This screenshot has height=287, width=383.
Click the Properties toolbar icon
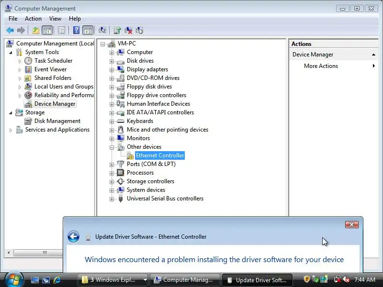[62, 31]
